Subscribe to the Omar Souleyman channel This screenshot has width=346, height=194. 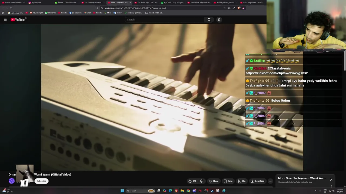(41, 181)
